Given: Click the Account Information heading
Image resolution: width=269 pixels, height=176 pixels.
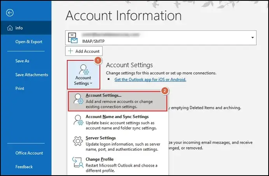Looking at the screenshot, I should [x=124, y=16].
